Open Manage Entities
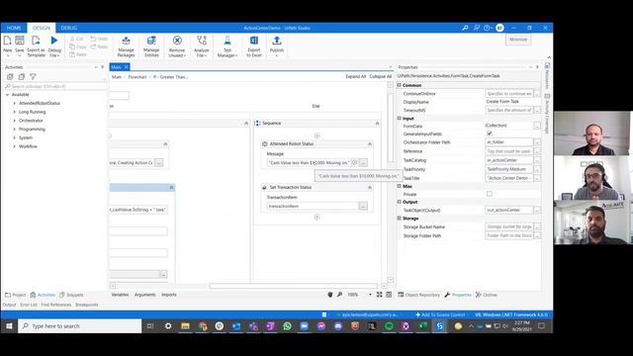633x356 pixels. point(151,41)
